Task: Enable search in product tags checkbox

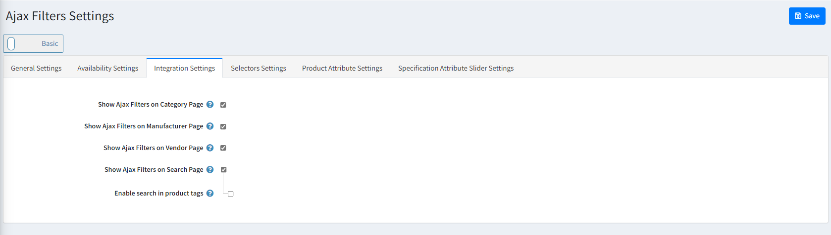Action: coord(231,194)
